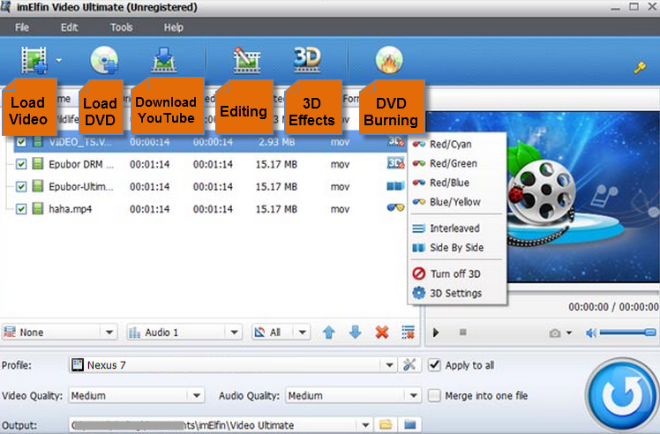The image size is (660, 434).
Task: Click 3D glasses icon in haha.mp4 row
Action: click(x=395, y=207)
